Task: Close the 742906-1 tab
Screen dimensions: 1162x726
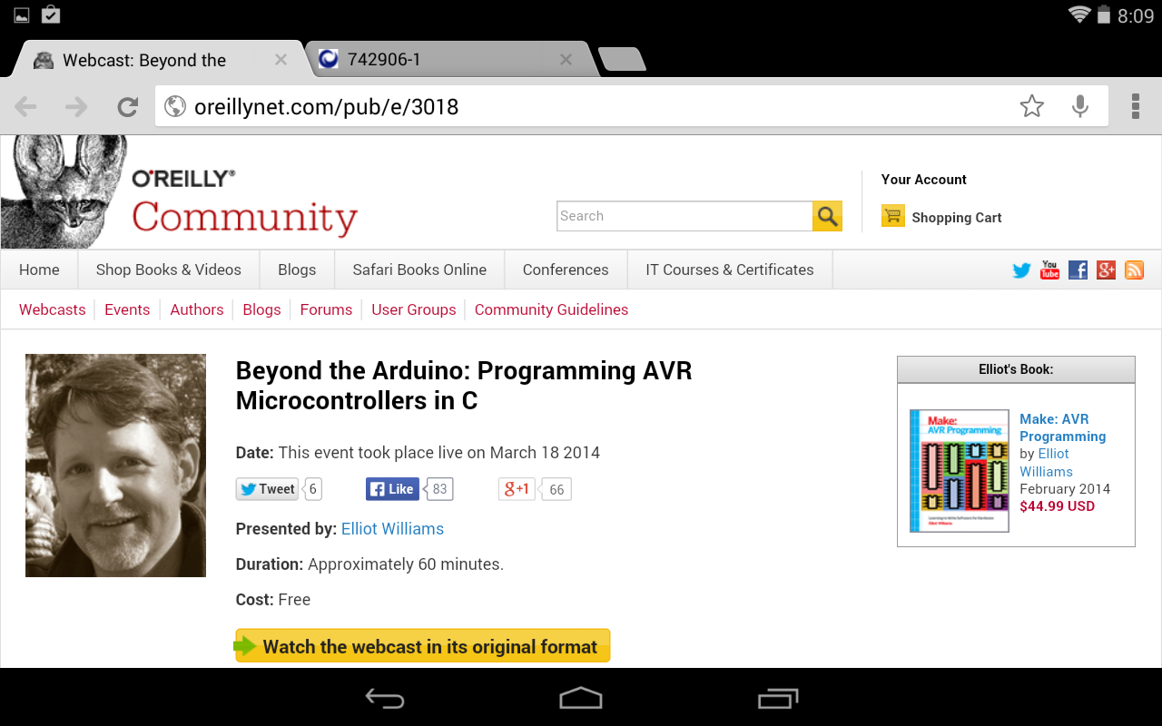Action: click(x=566, y=60)
